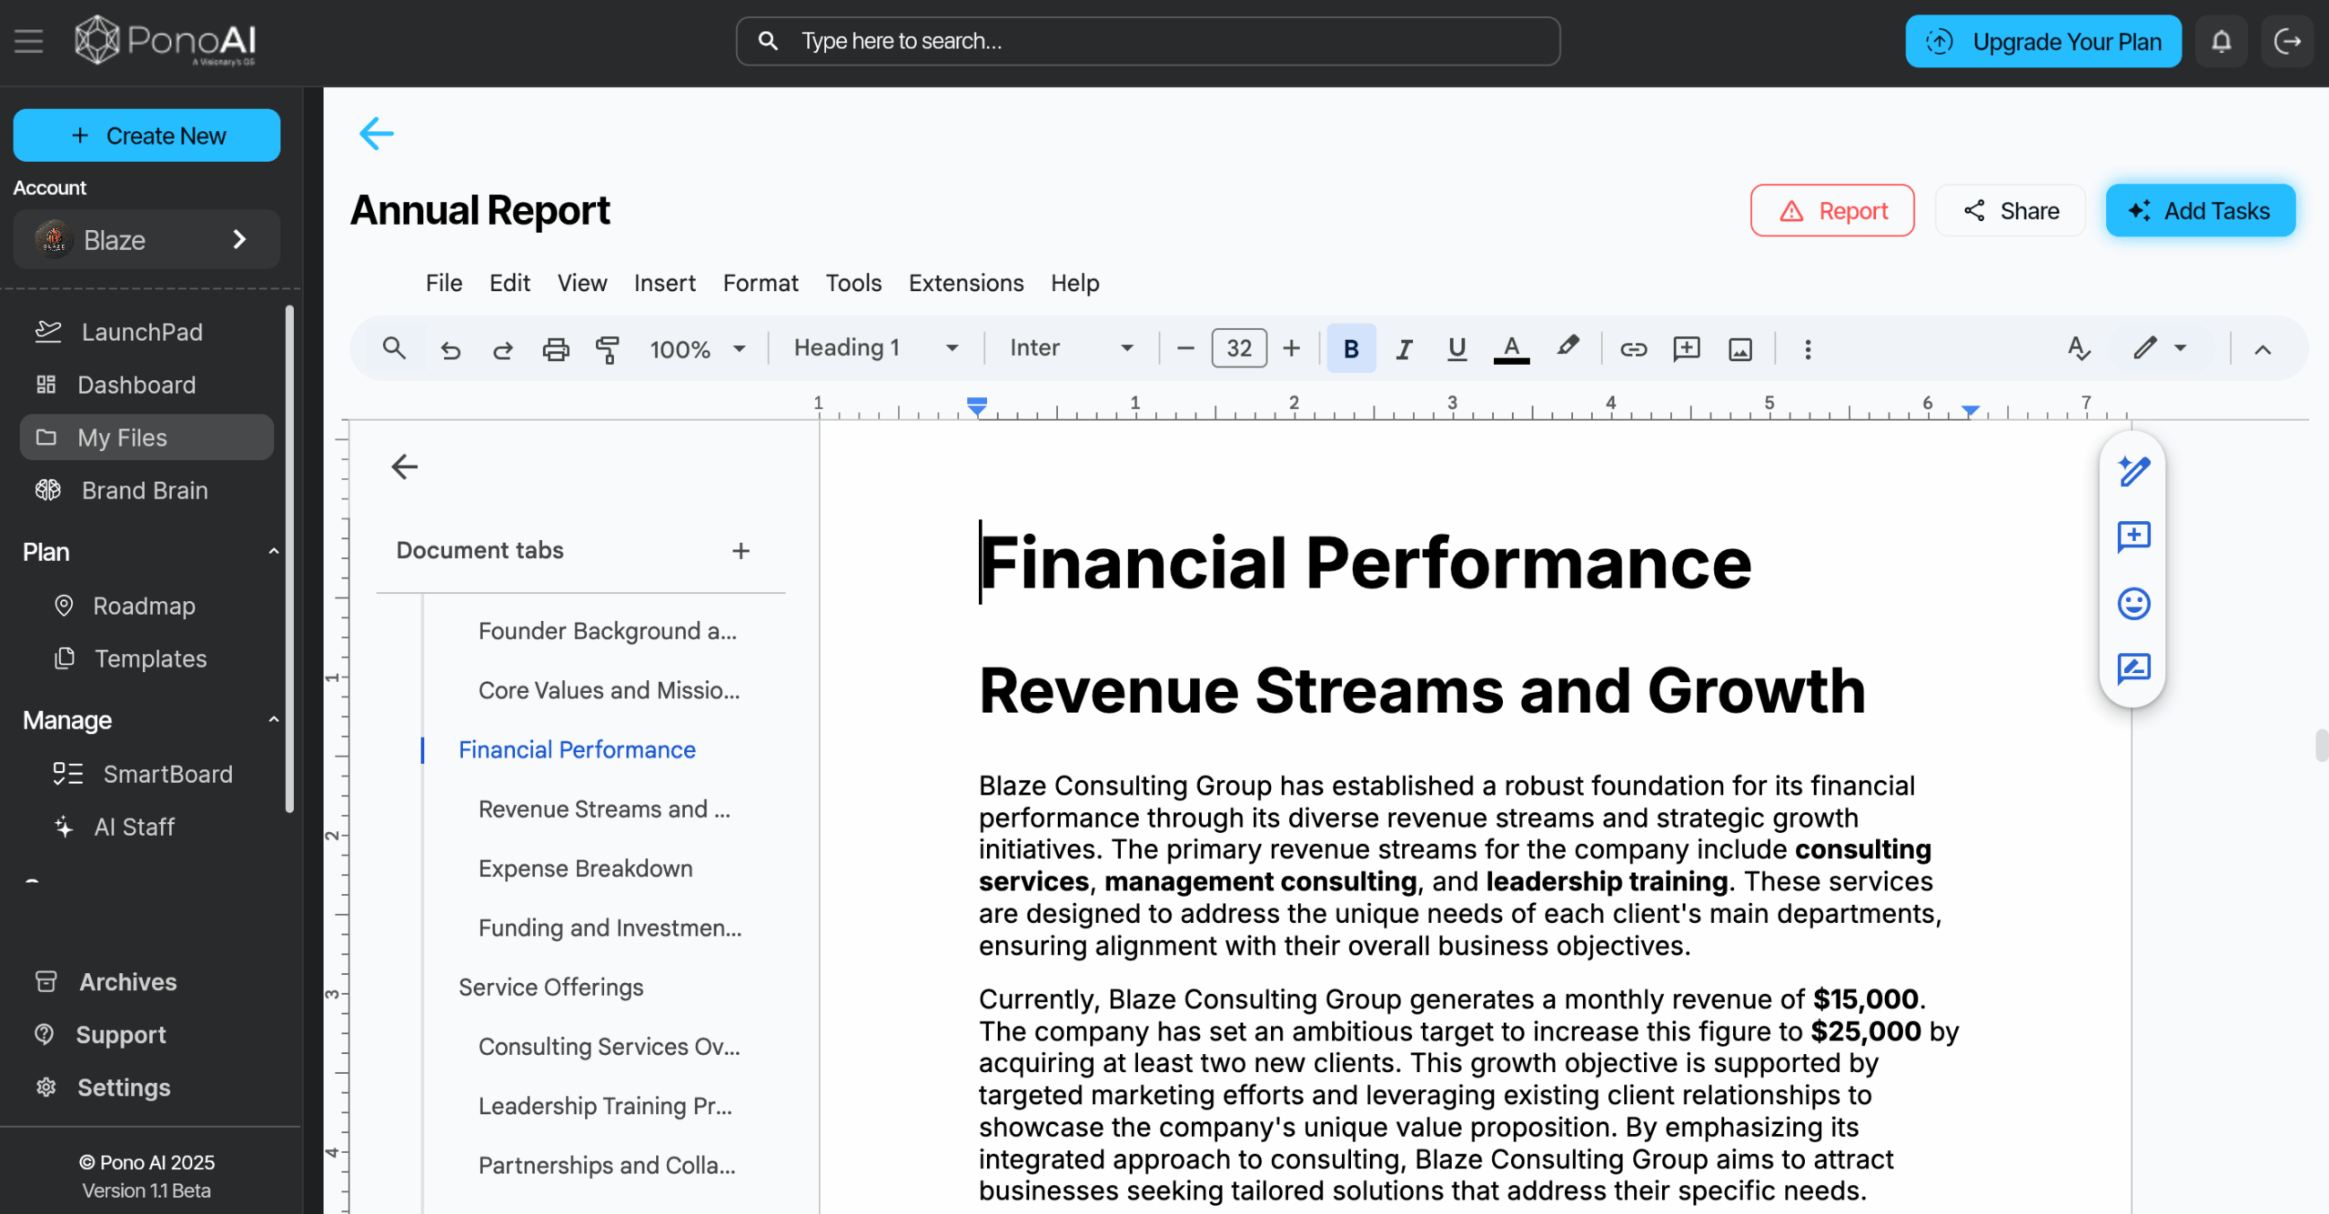Click the spell check icon
Image resolution: width=2329 pixels, height=1214 pixels.
(x=2078, y=348)
